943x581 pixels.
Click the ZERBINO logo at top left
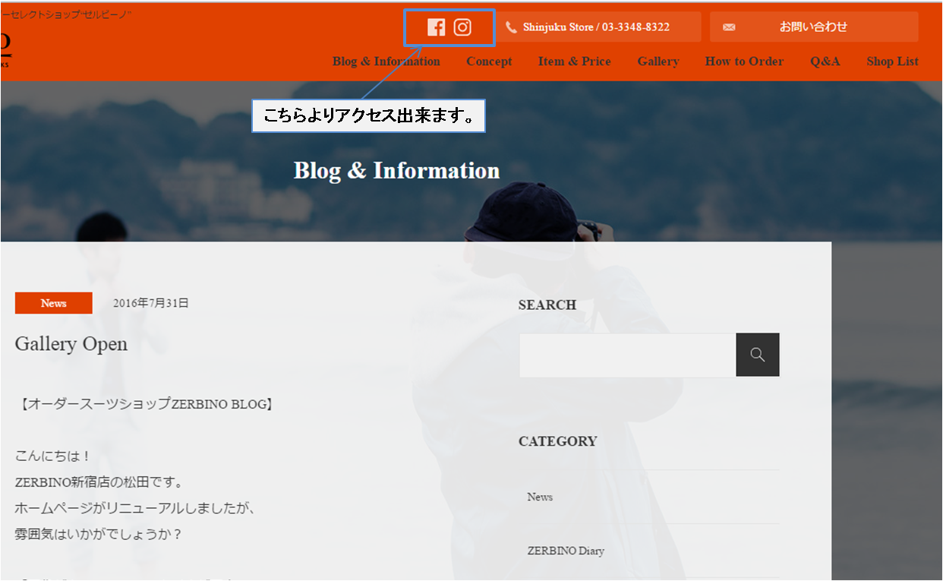click(x=5, y=46)
